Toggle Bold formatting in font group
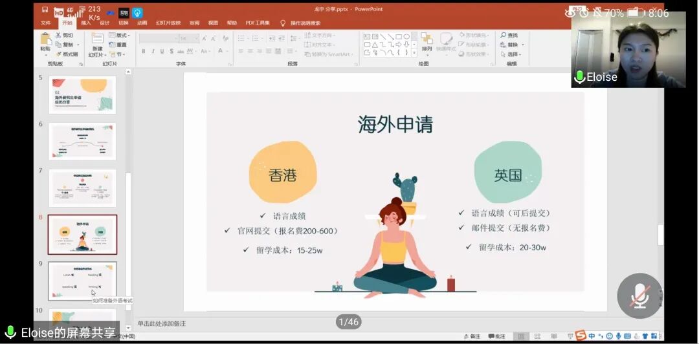 (x=143, y=51)
